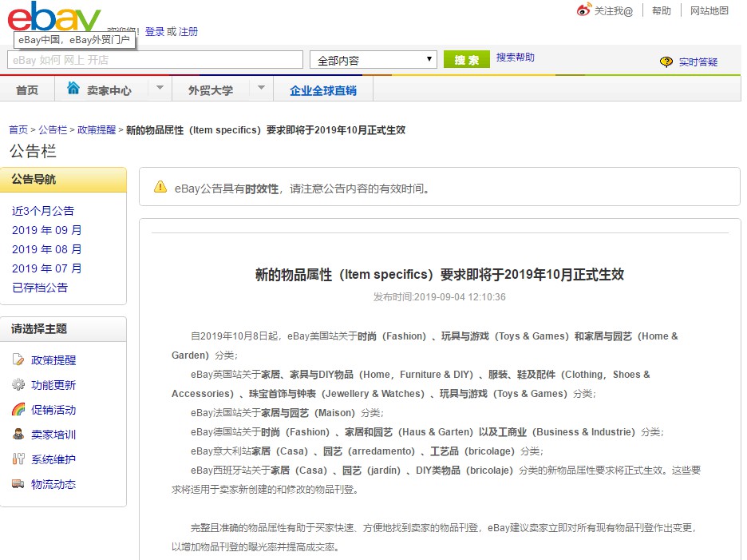Viewport: 747px width, 560px height.
Task: Click the 请选择主题 sidebar header
Action: pyautogui.click(x=63, y=329)
